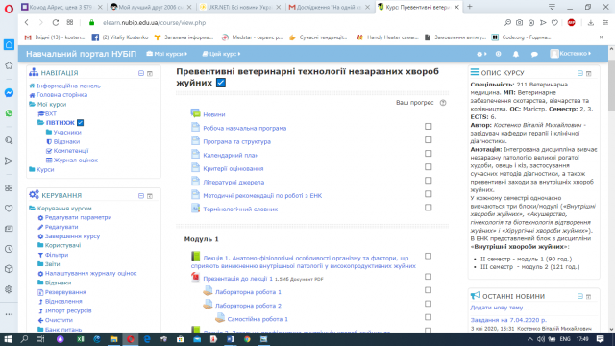Open Windows action center notifications
This screenshot has width=615, height=346.
[600, 339]
